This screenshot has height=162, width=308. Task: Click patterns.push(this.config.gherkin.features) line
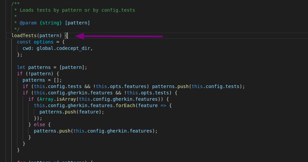(95, 131)
